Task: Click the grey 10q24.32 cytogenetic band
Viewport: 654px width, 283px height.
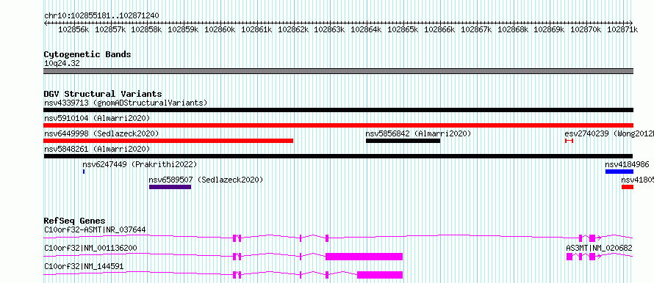Action: click(x=338, y=71)
